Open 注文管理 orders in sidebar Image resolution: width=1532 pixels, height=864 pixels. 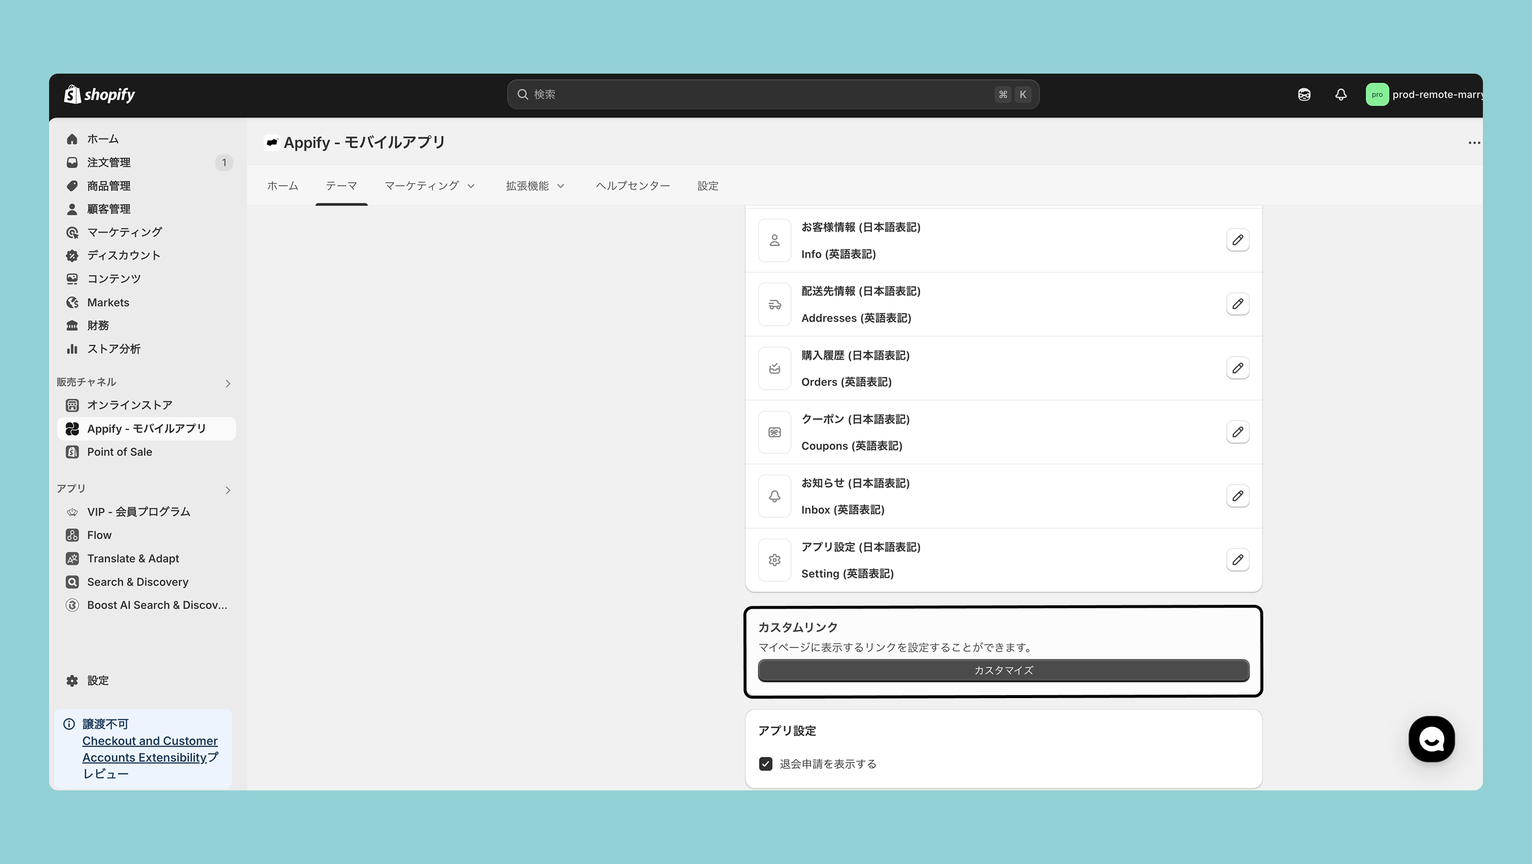coord(146,162)
